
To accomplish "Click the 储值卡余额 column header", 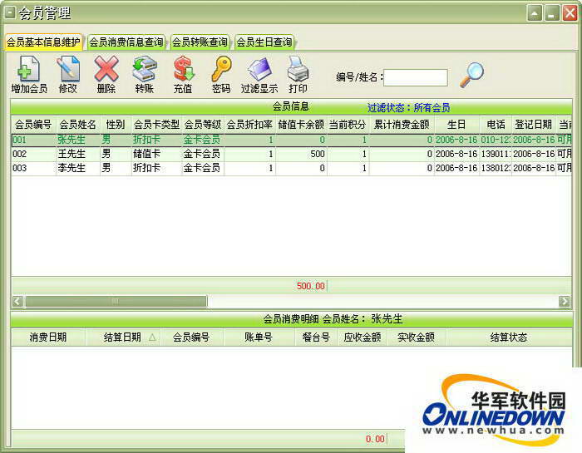I will tap(301, 124).
